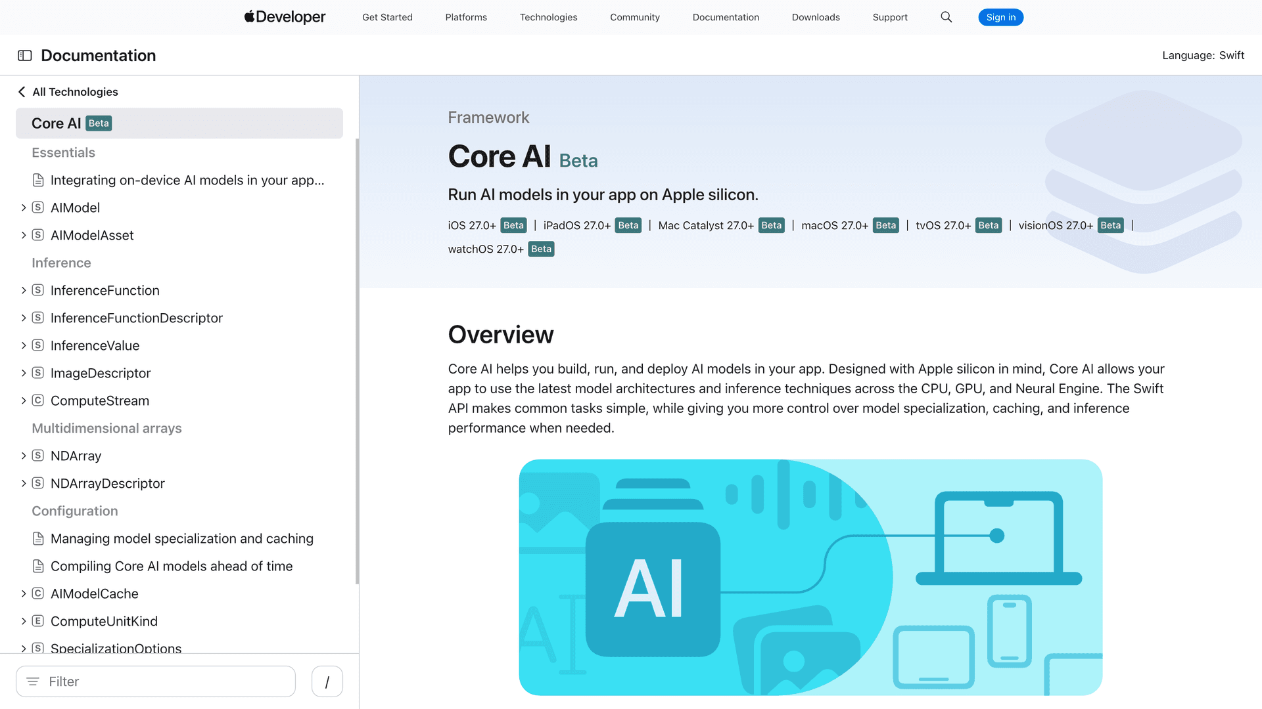Viewport: 1262px width, 709px height.
Task: Click the struct icon beside ImageDescriptor
Action: pos(38,373)
